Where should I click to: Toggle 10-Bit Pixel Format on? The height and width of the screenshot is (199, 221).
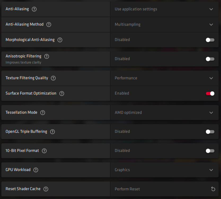[210, 151]
